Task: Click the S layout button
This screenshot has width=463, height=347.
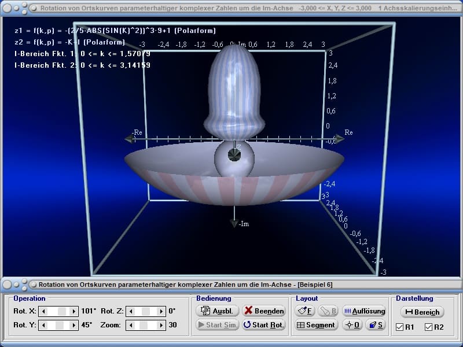Action: coord(376,325)
